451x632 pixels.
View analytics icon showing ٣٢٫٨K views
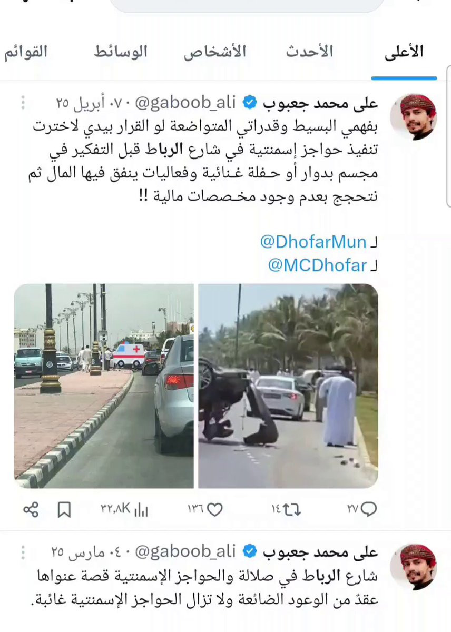point(141,510)
